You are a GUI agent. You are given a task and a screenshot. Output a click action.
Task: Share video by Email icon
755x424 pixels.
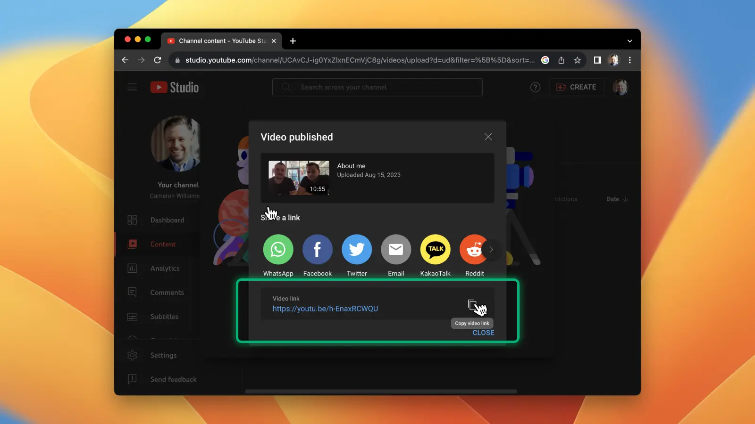point(396,249)
